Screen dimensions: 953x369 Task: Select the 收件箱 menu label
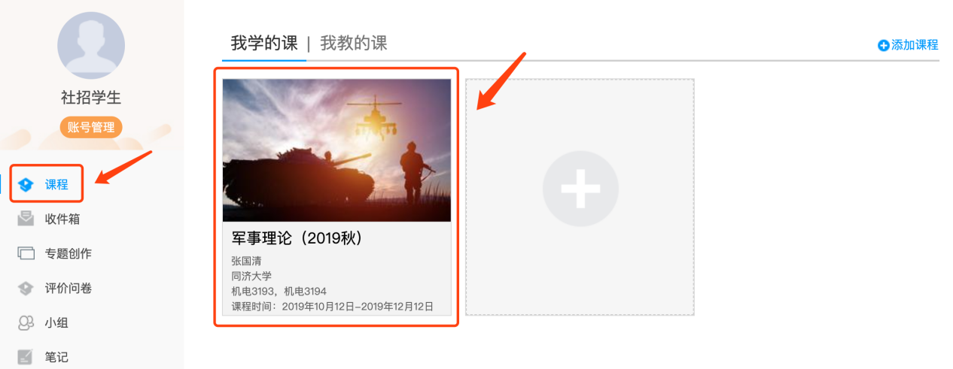tap(62, 219)
